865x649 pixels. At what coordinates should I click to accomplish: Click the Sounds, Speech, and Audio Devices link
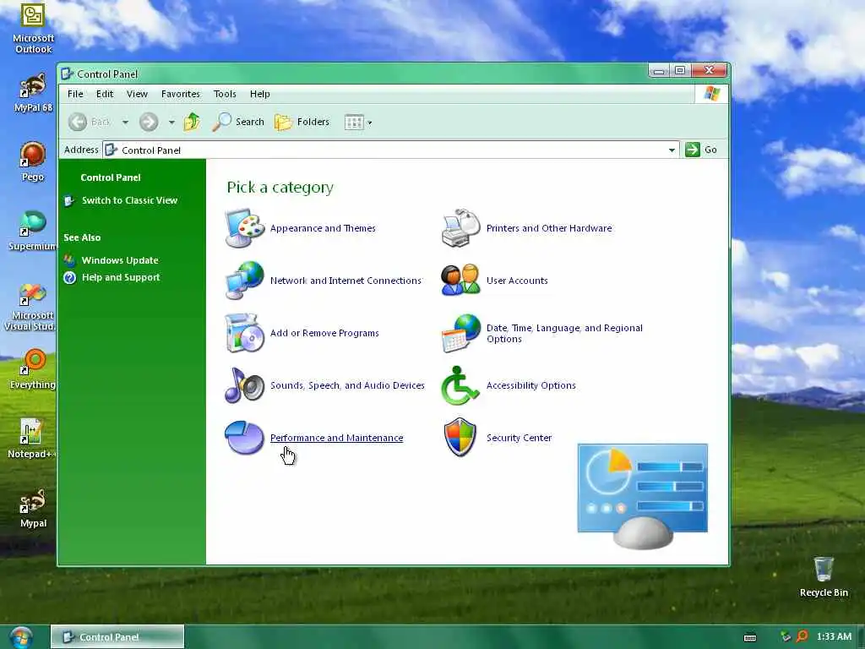tap(347, 385)
